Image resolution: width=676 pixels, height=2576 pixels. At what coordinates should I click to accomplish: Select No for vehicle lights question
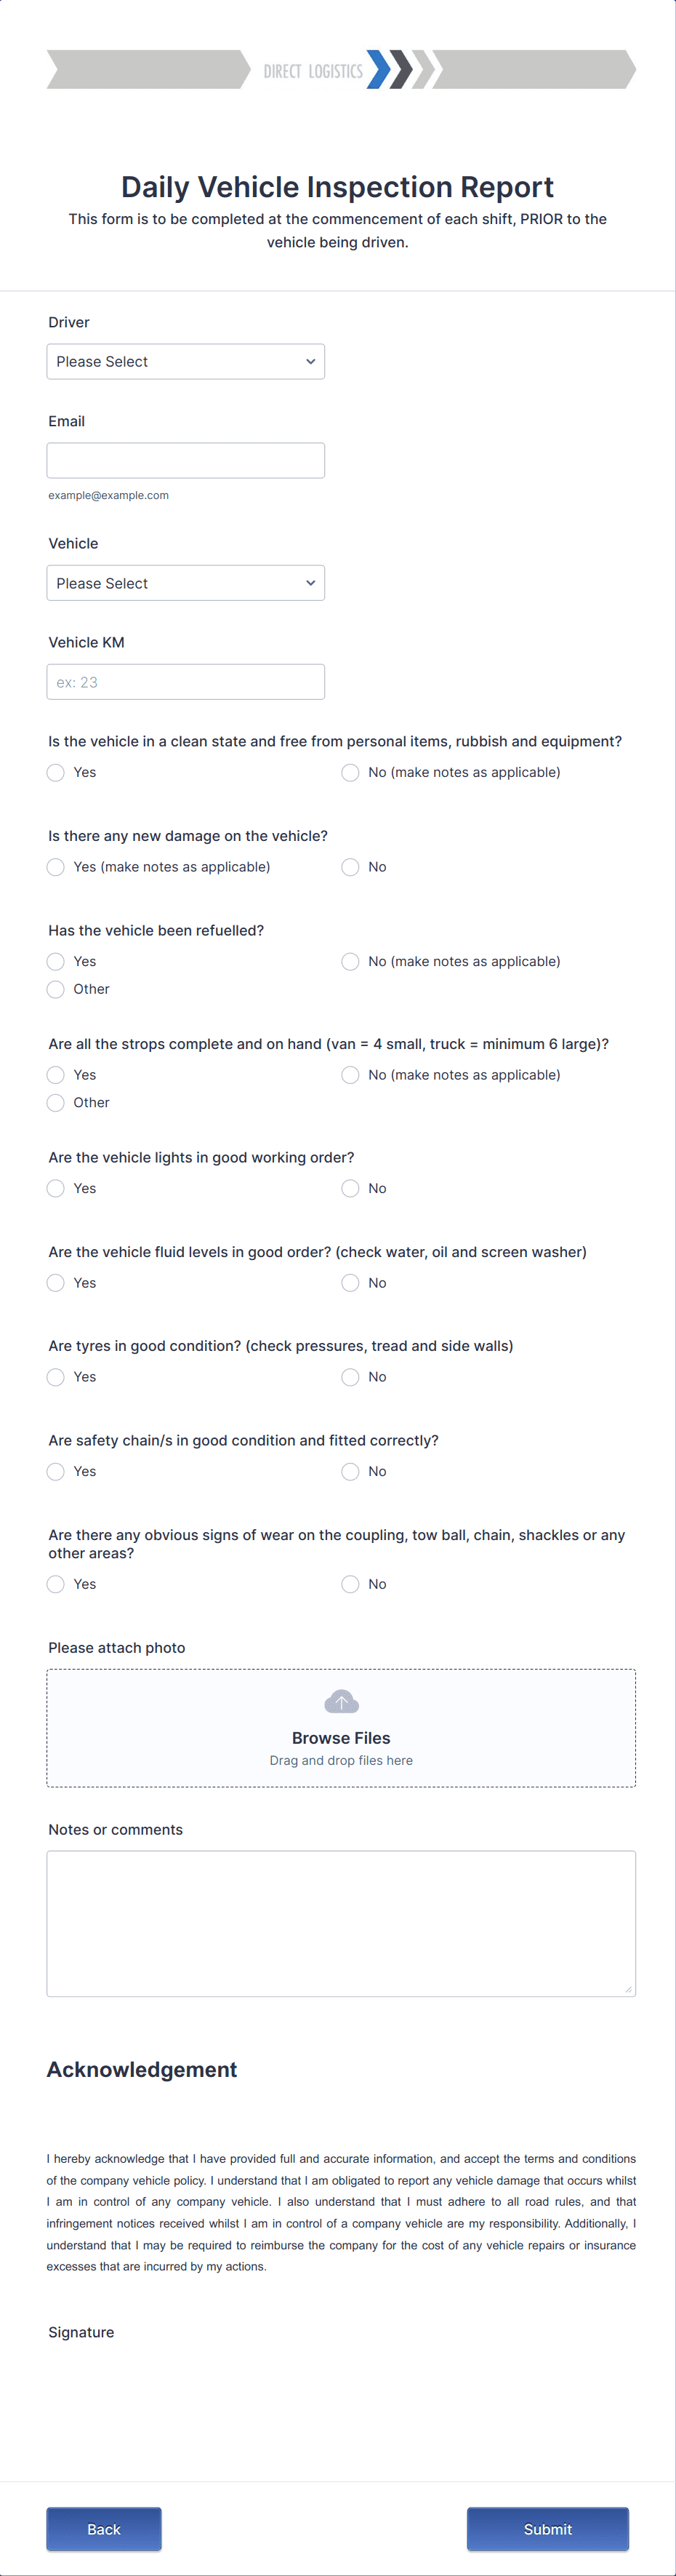pyautogui.click(x=350, y=1188)
